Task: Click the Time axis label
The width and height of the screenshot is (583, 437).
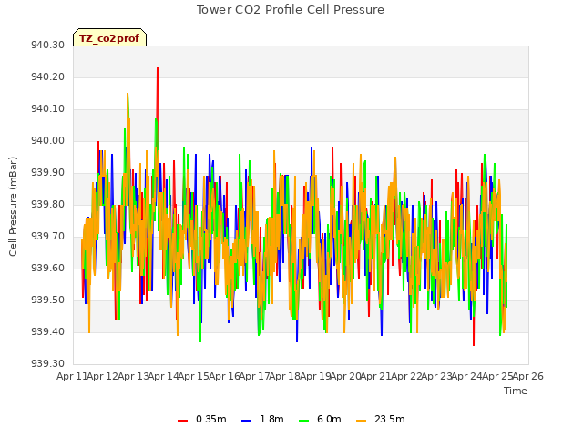Action: pyautogui.click(x=516, y=391)
